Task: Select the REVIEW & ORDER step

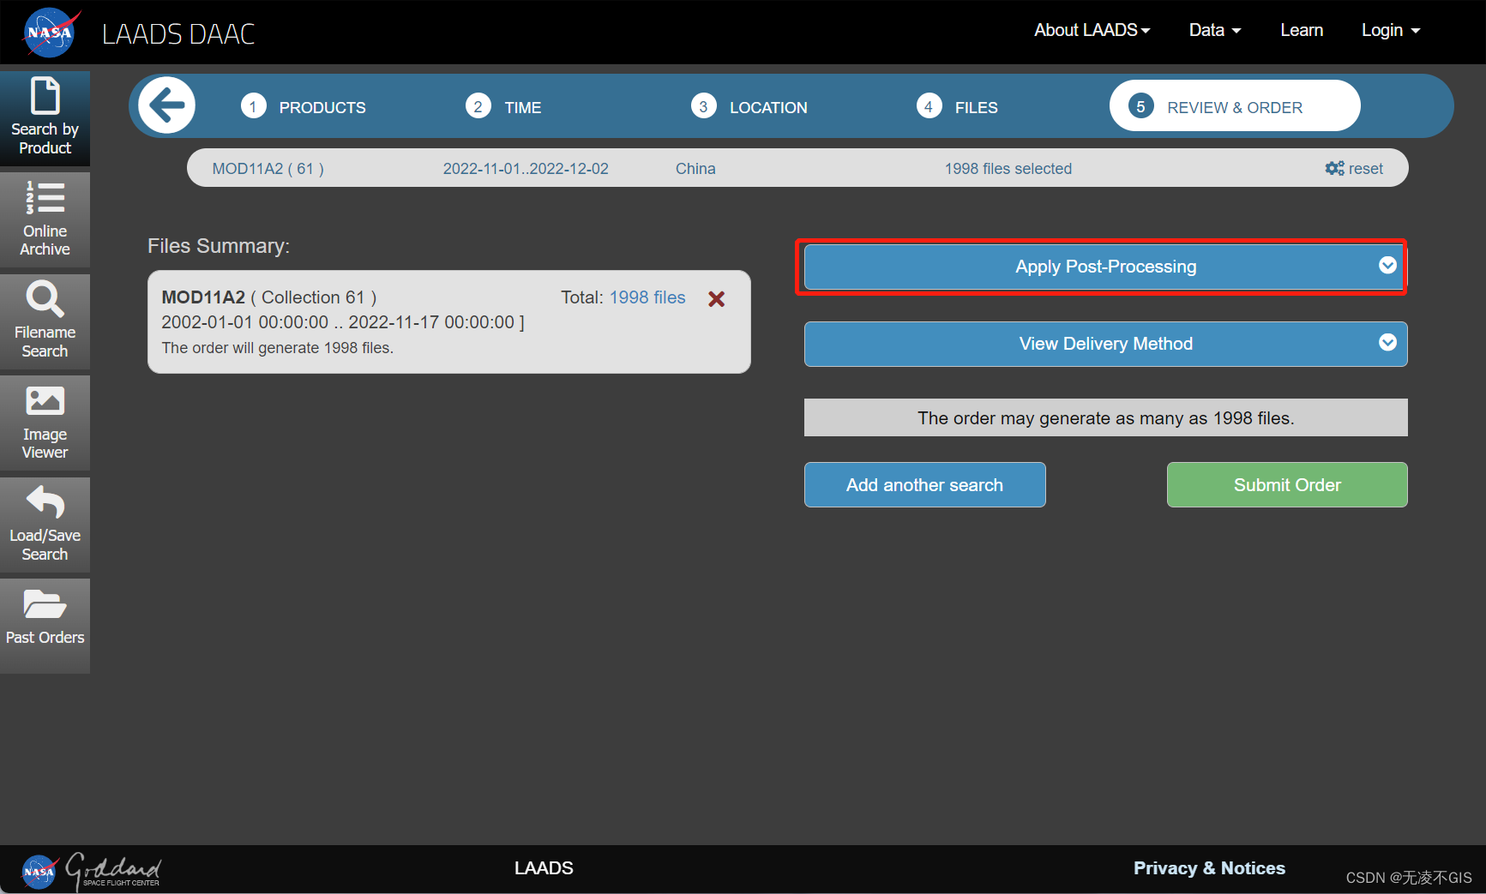Action: [1235, 106]
